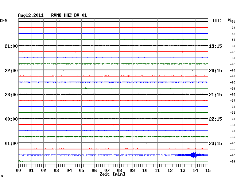Click the small spike on the top black trace
The image size is (237, 180).
tap(59, 21)
